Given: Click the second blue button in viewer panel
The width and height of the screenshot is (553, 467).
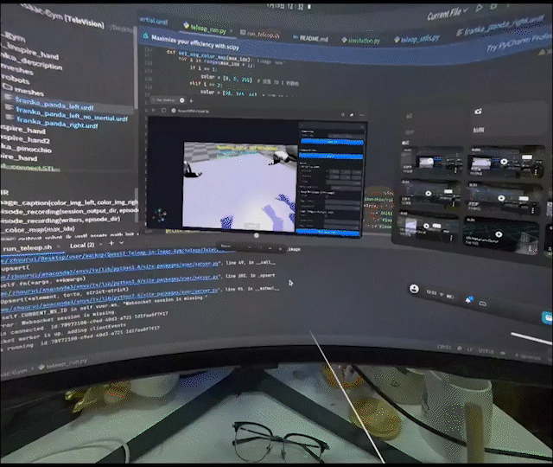Looking at the screenshot, I should (x=331, y=156).
